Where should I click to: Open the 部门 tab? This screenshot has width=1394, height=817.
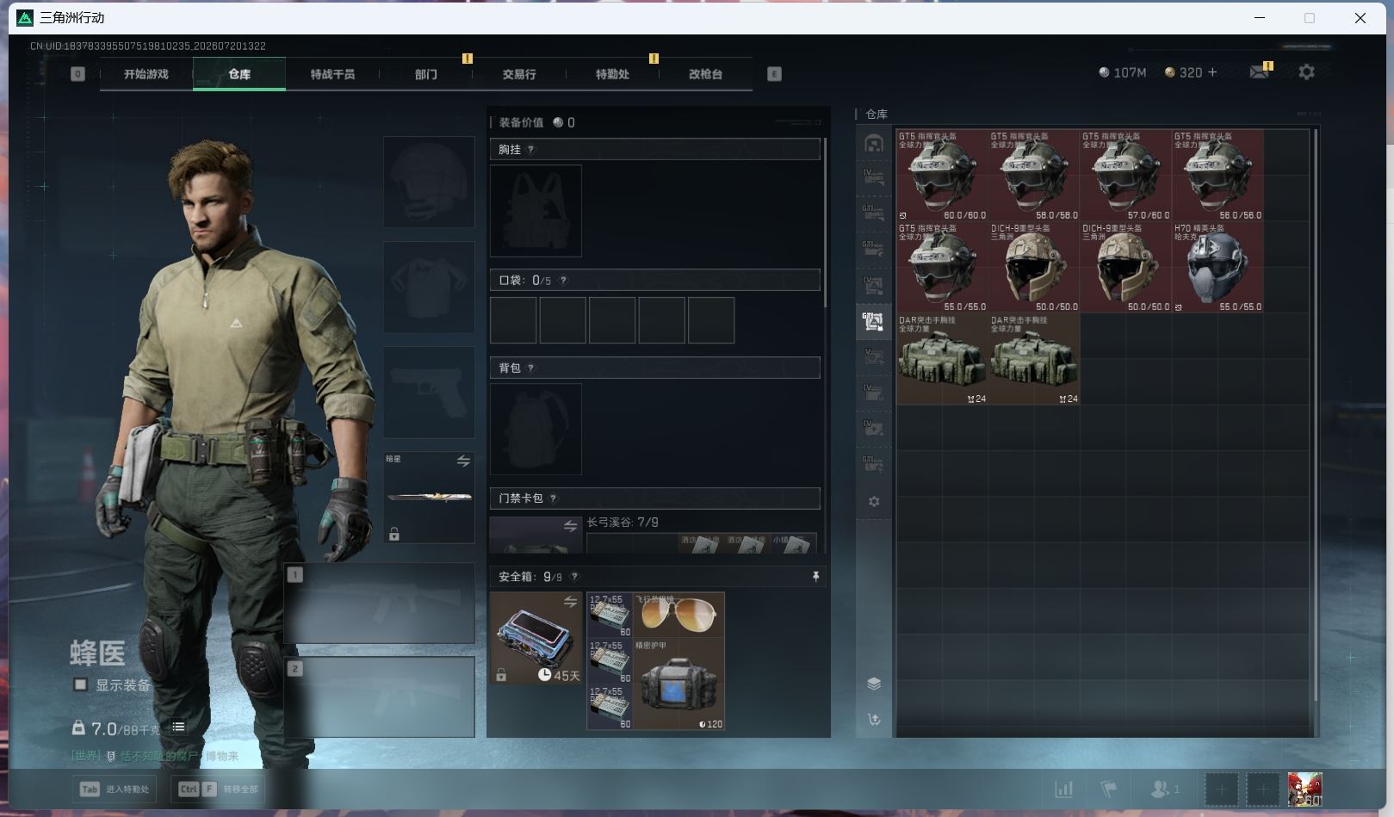pos(425,74)
